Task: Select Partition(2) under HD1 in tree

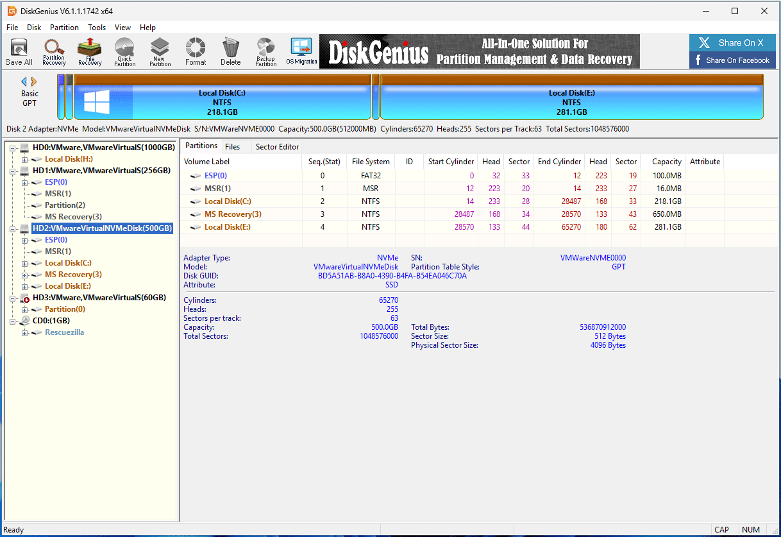Action: [x=65, y=205]
